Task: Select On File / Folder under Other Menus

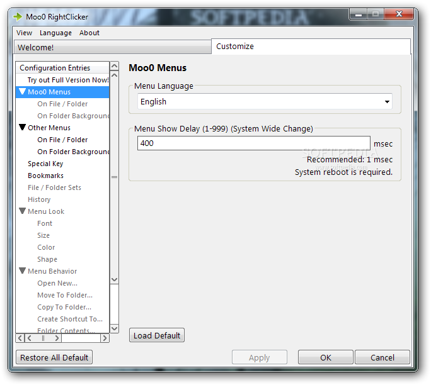Action: click(62, 140)
